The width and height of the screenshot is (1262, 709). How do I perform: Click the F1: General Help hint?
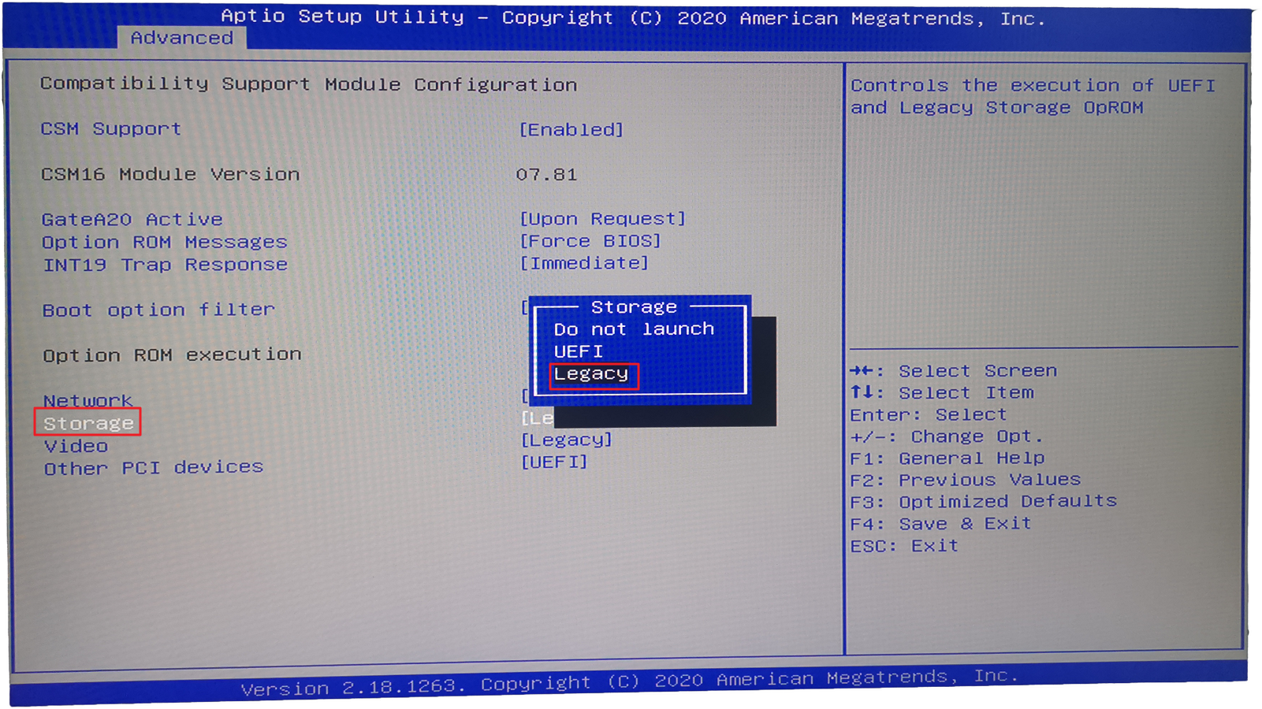pyautogui.click(x=947, y=458)
